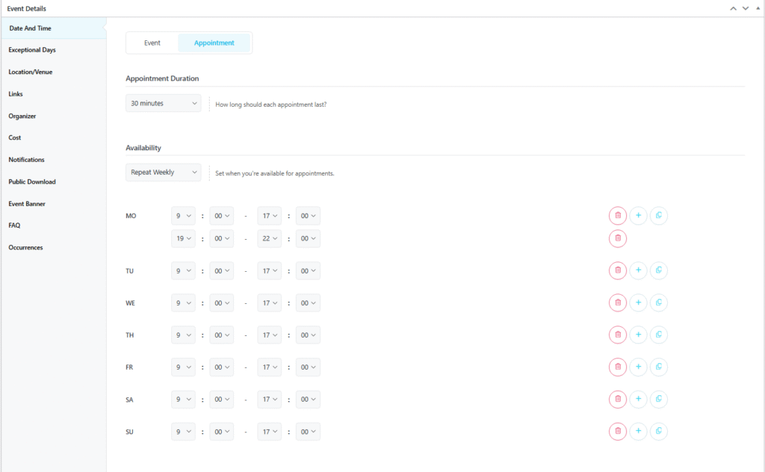Delete Monday's 19:00-22:00 time slot
The image size is (765, 472).
point(618,238)
